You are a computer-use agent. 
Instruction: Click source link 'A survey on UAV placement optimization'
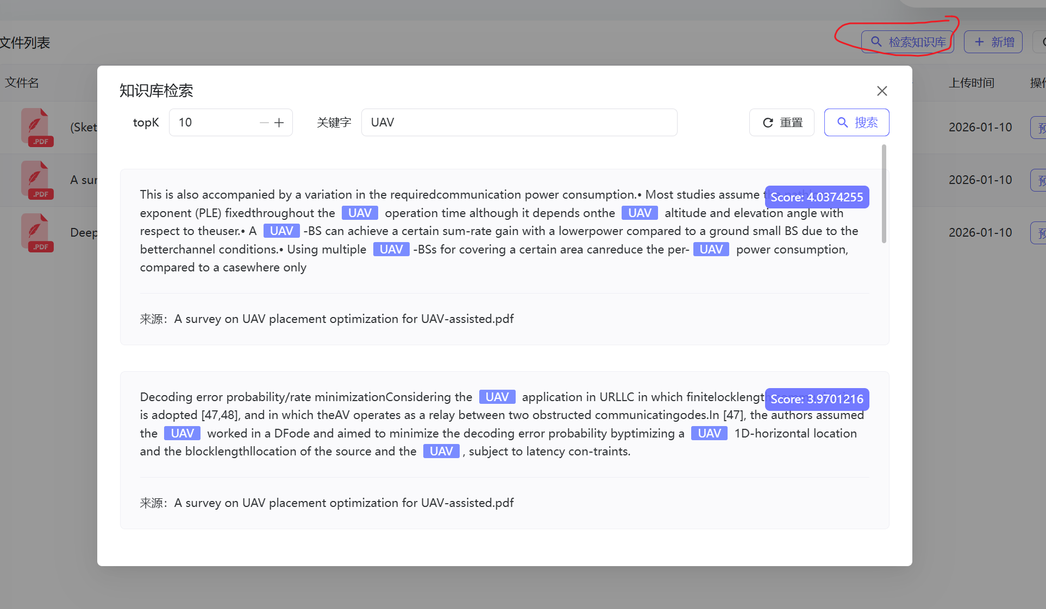343,319
